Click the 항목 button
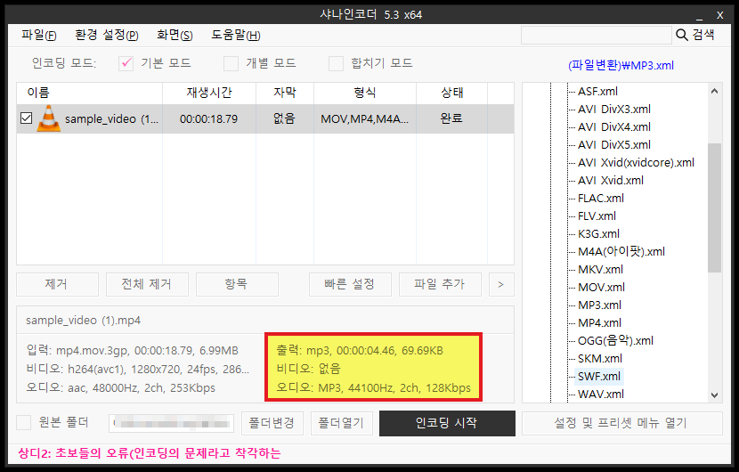Screen dimensions: 739x472 click(237, 284)
